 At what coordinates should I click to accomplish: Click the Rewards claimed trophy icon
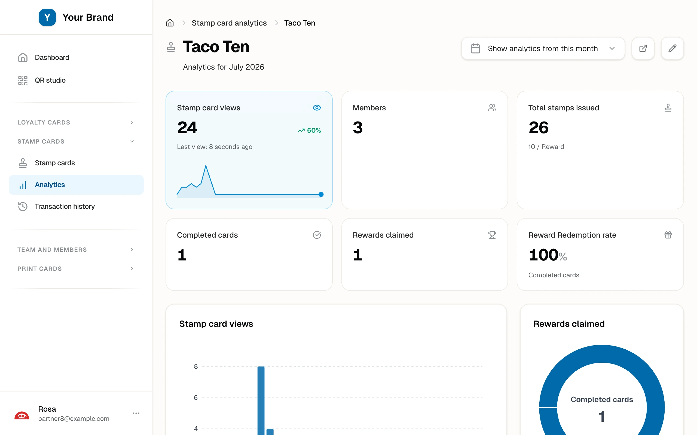coord(492,235)
